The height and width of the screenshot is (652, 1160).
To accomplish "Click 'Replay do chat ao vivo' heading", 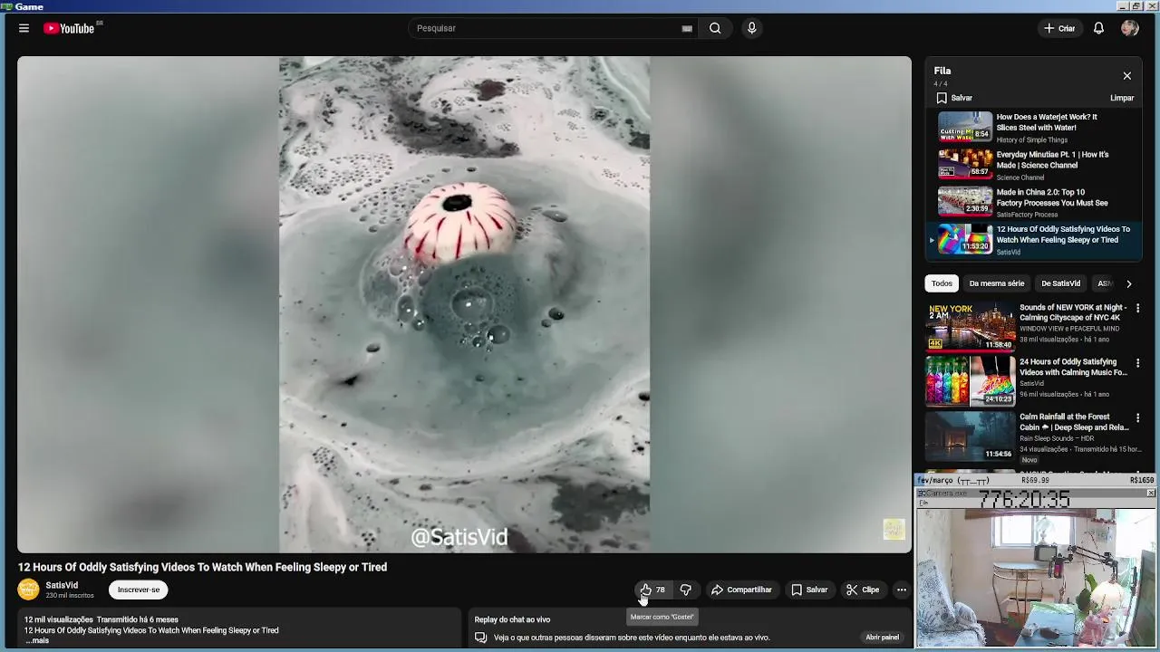I will (512, 619).
